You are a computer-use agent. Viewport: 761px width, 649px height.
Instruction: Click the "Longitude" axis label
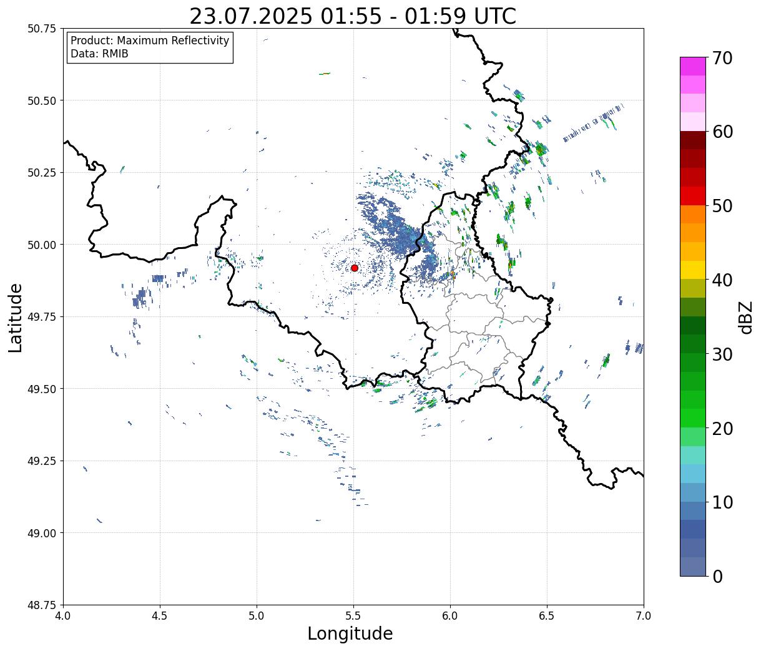(x=350, y=633)
